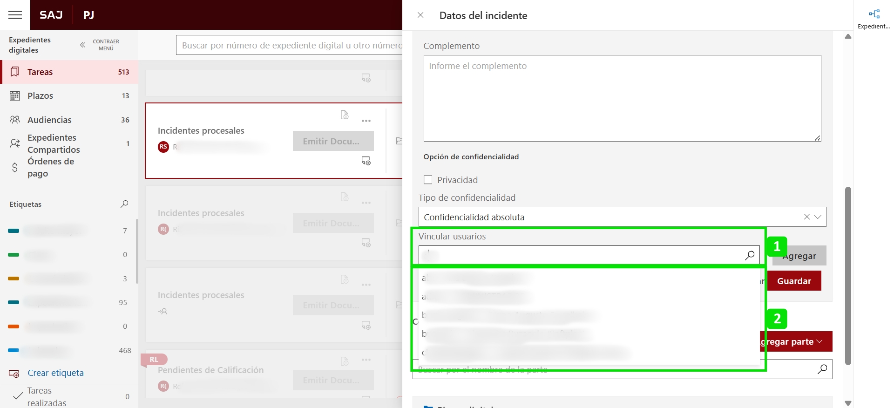Viewport: 894px width, 408px height.
Task: Close the Datos del incidente panel
Action: tap(420, 15)
